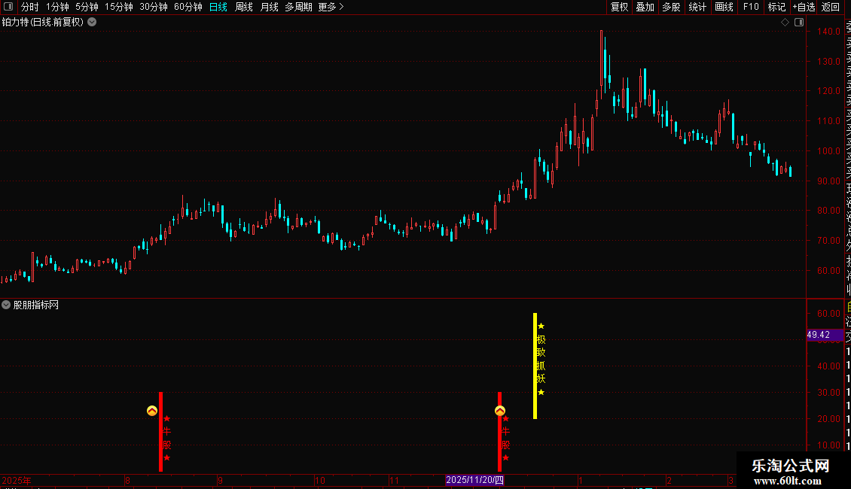Click the 叠加 overlay button
The image size is (851, 489).
645,7
